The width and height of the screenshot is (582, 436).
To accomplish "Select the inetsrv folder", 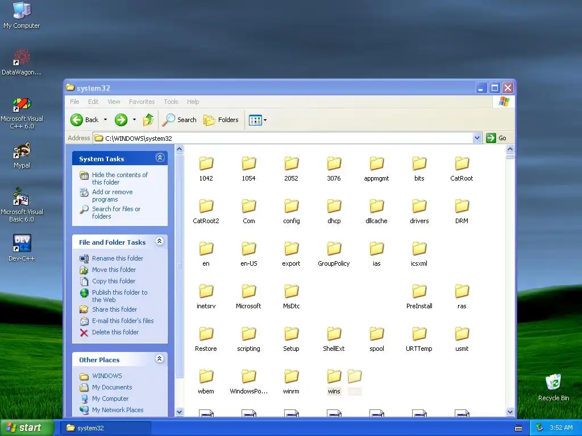I will pos(206,296).
